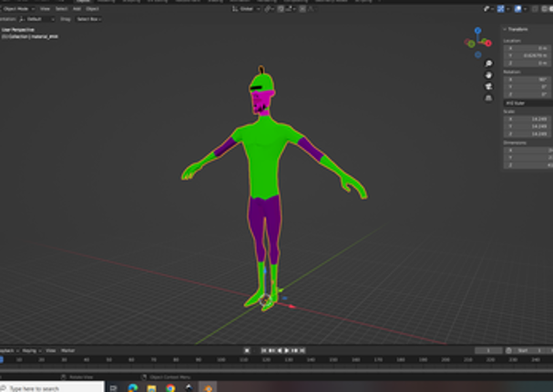Image resolution: width=553 pixels, height=392 pixels.
Task: Open Microsoft Edge from taskbar
Action: 133,388
